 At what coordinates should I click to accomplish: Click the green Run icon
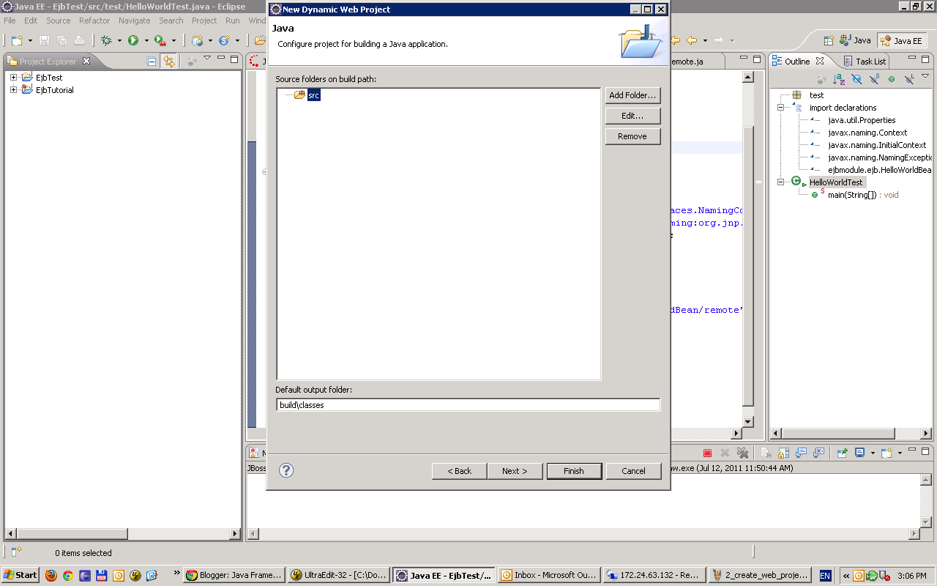tap(133, 40)
